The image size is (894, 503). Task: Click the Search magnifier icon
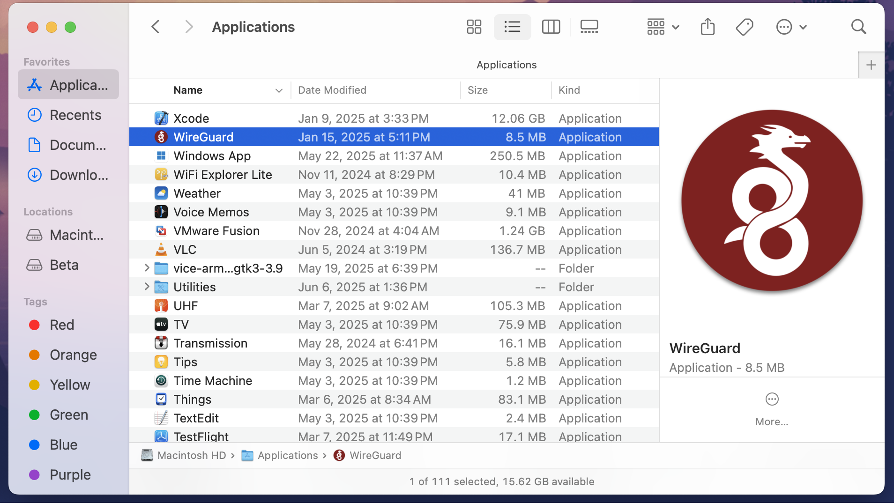point(858,27)
